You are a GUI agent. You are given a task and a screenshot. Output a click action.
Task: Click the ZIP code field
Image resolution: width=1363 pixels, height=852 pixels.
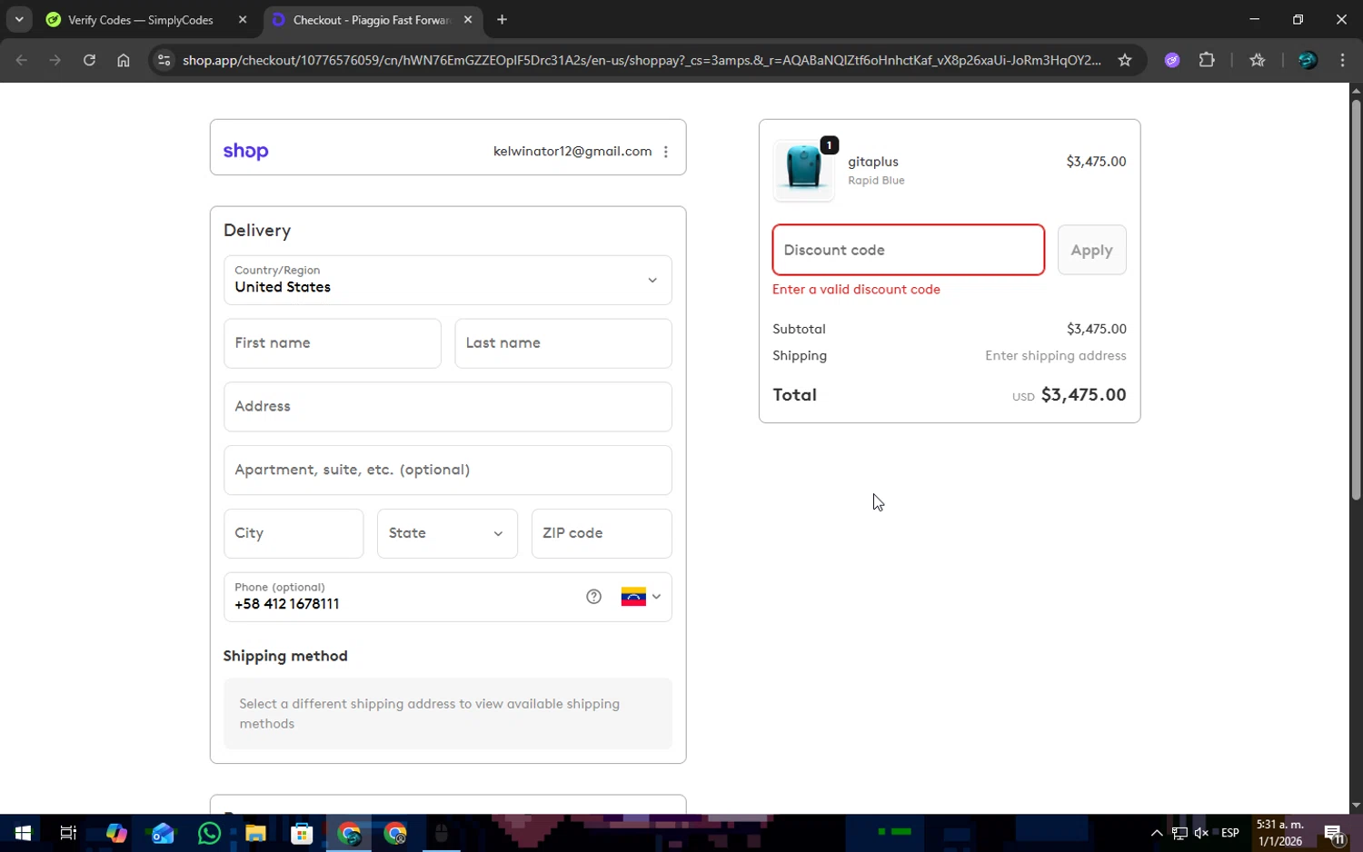point(602,533)
